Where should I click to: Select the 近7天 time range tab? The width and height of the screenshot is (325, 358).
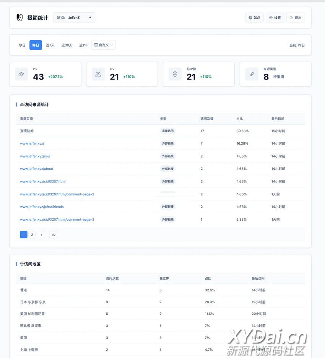tap(50, 45)
